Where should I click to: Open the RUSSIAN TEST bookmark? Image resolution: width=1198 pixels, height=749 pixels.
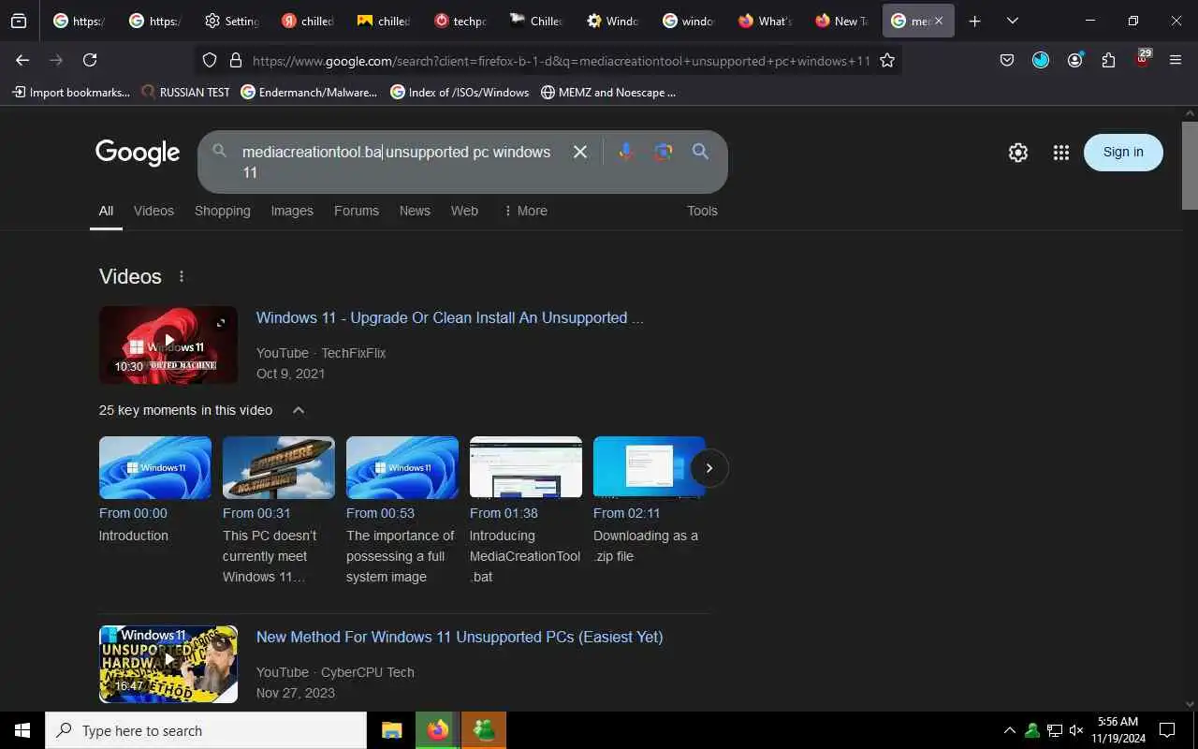click(x=185, y=92)
